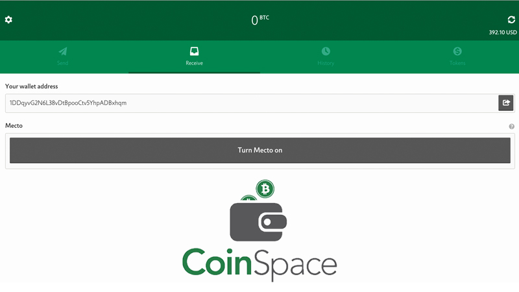
Task: Click the Mecto section label
Action: 14,126
